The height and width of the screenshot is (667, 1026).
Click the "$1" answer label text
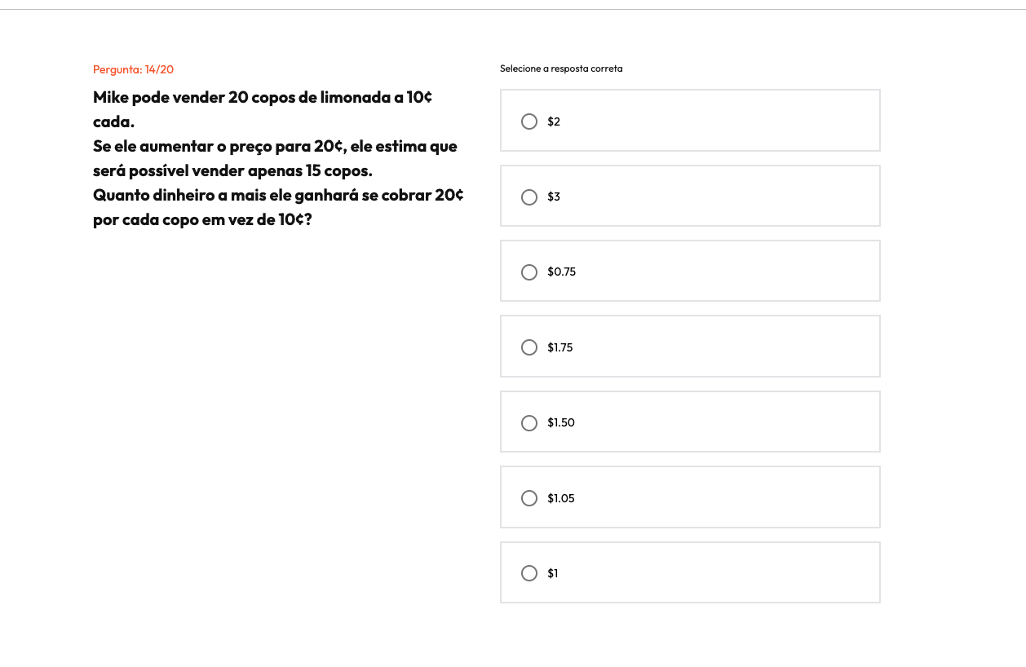[553, 573]
